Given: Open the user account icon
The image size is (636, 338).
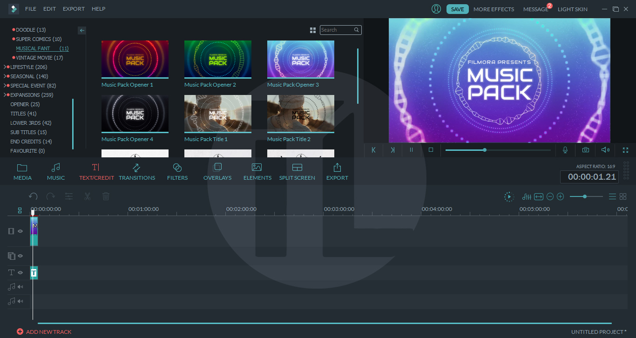Looking at the screenshot, I should coord(436,9).
